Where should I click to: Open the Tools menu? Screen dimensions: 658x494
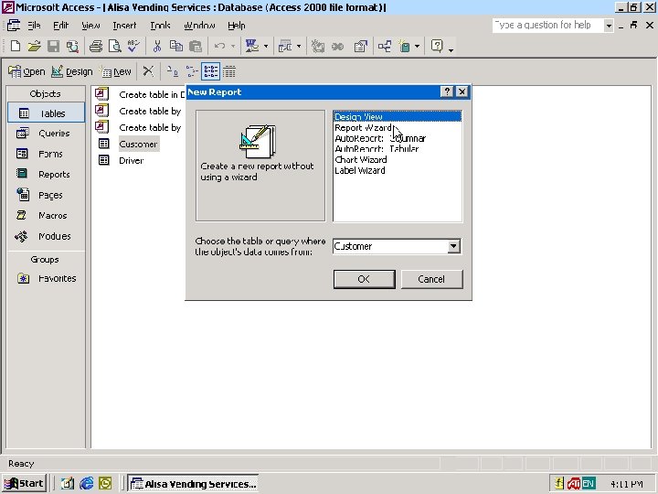click(160, 26)
